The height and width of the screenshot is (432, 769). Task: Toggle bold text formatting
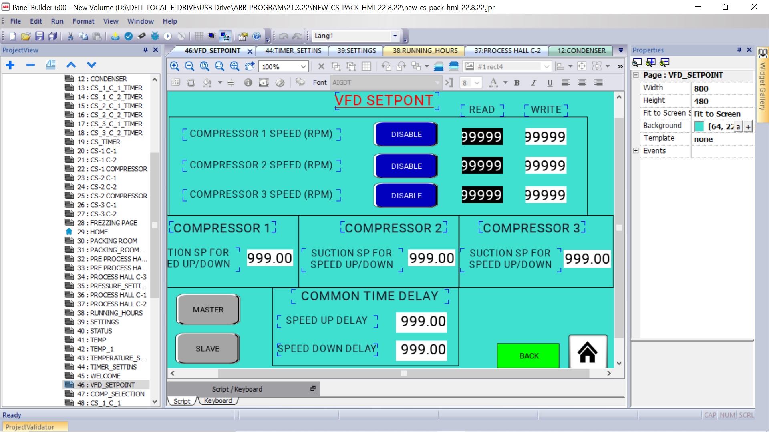[x=517, y=83]
